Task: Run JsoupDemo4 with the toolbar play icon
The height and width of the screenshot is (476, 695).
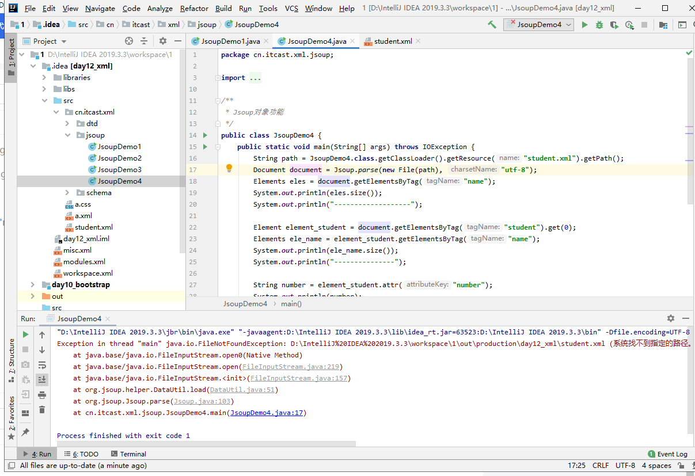Action: click(584, 25)
